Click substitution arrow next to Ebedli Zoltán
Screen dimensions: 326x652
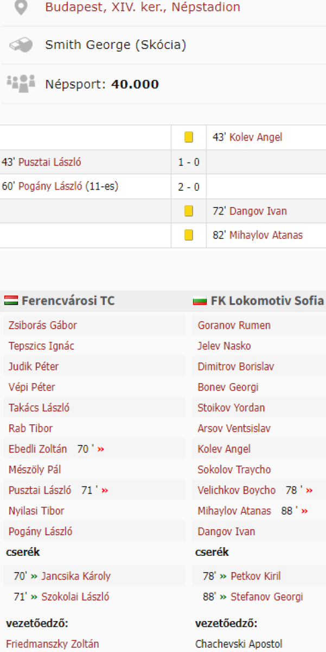pos(100,449)
